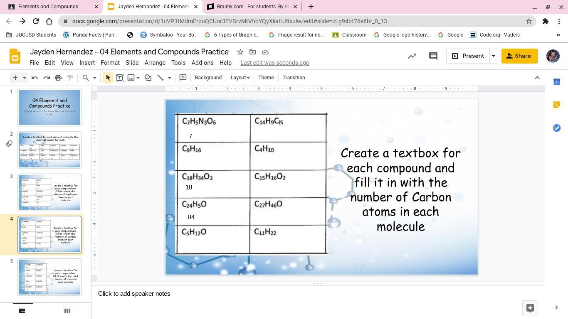Viewport: 568px width, 319px height.
Task: Open the zoom level dropdown arrow
Action: click(94, 78)
